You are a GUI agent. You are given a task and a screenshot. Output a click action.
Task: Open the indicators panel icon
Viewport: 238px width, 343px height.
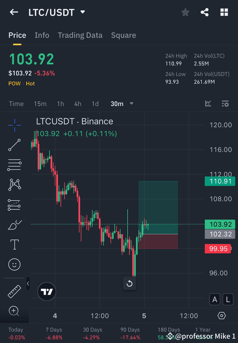tap(225, 104)
